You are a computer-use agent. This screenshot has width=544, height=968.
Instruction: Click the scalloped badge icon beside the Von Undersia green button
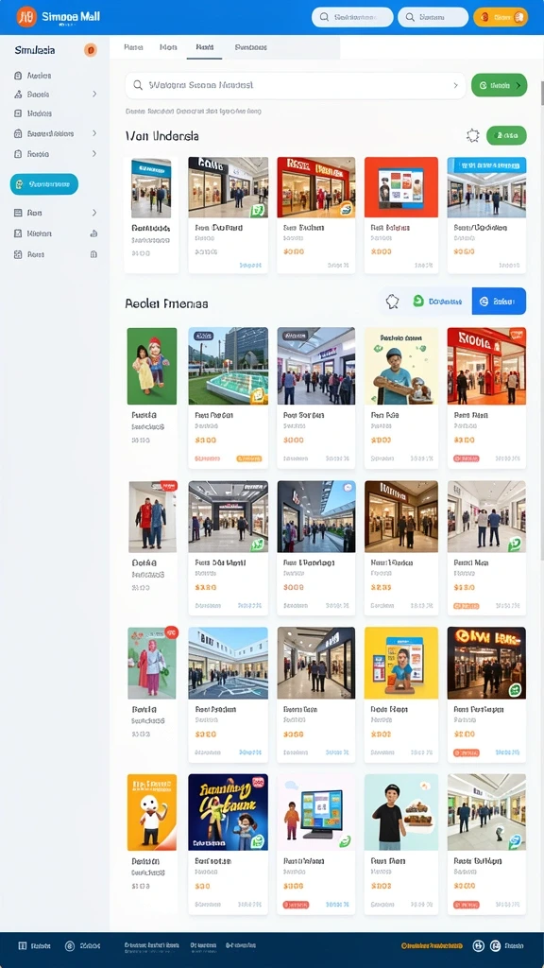473,135
